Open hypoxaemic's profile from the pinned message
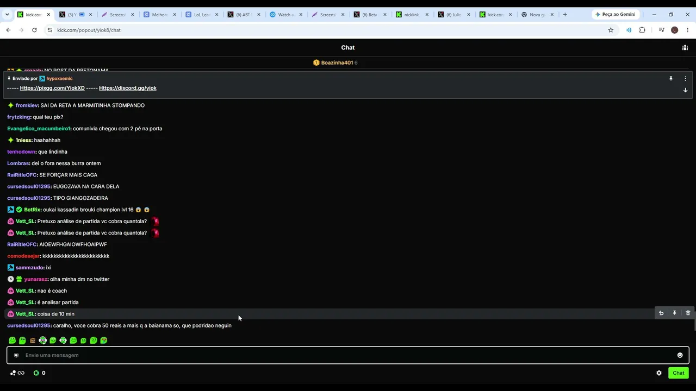 59,79
